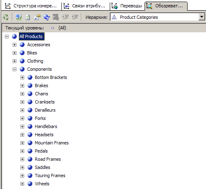Select the Обозреват… tab
Screen dimensions: 206x189
(166, 6)
